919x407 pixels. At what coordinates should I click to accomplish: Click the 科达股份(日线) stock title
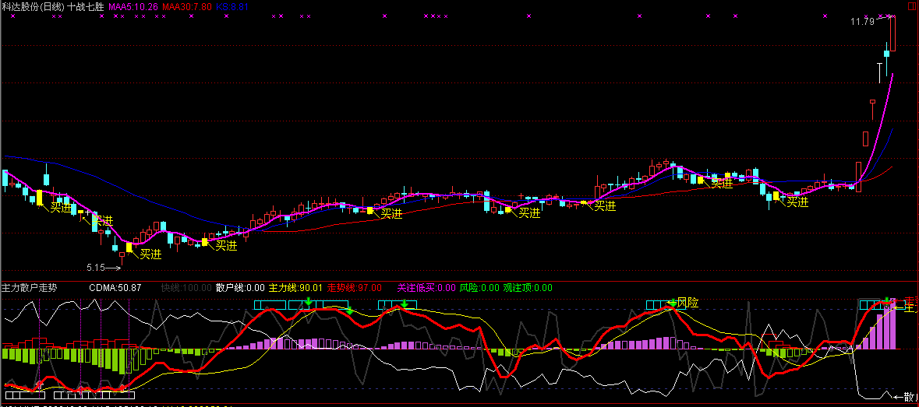[33, 6]
